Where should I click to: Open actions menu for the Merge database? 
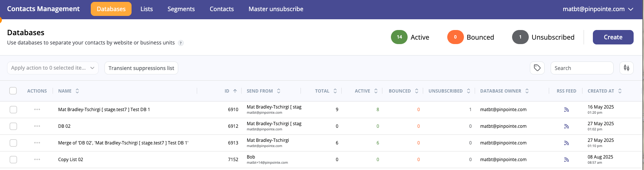(37, 143)
